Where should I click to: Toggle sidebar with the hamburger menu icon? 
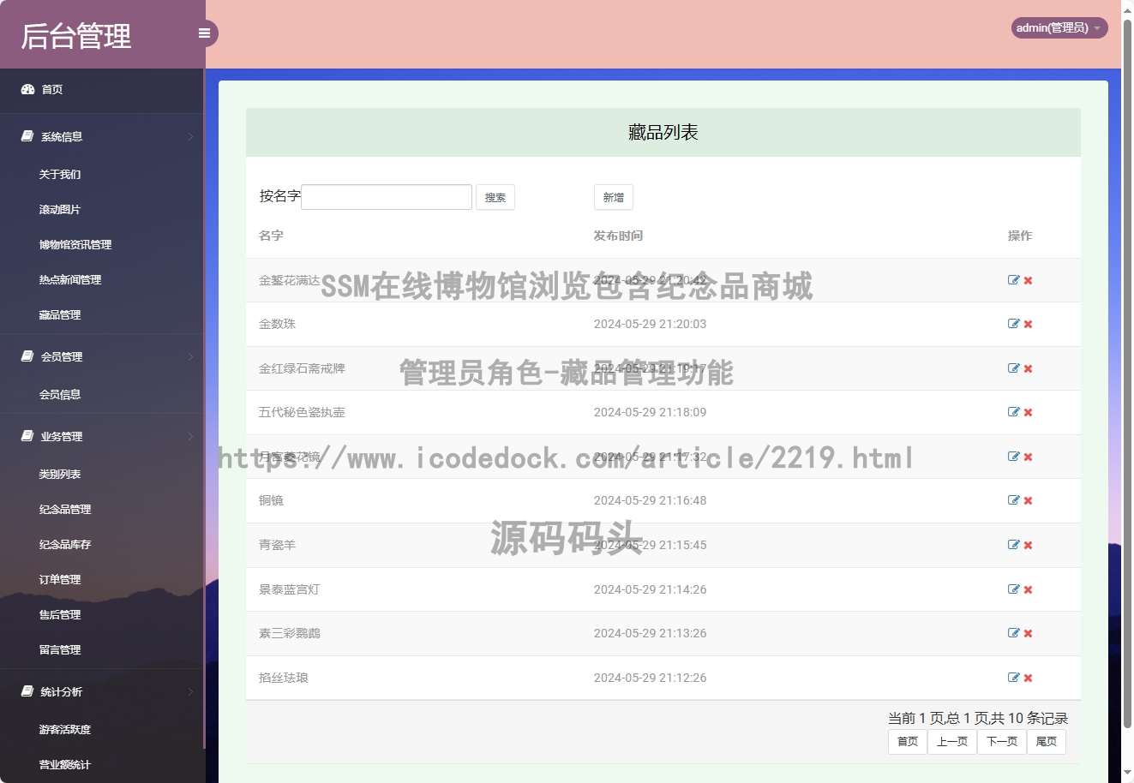tap(204, 33)
